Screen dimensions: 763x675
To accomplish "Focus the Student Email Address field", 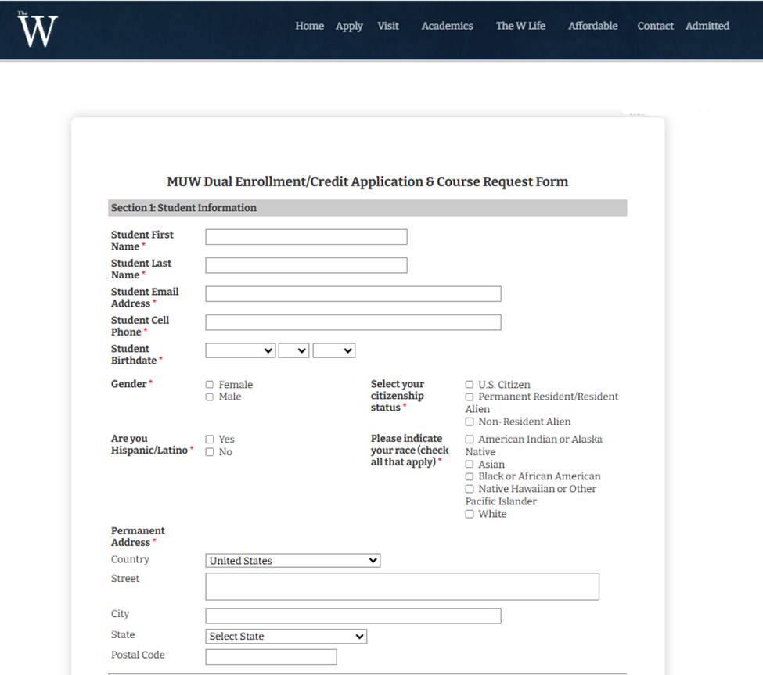I will point(353,294).
